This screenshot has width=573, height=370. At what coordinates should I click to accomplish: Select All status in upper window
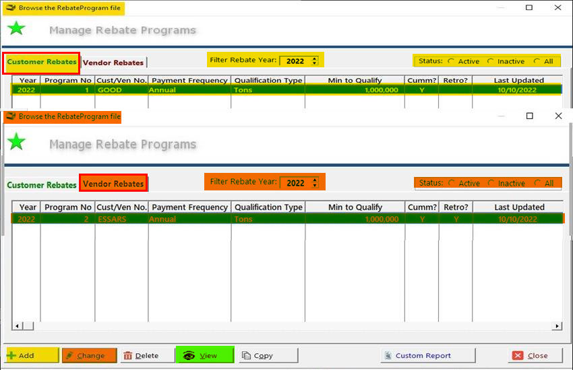[537, 61]
